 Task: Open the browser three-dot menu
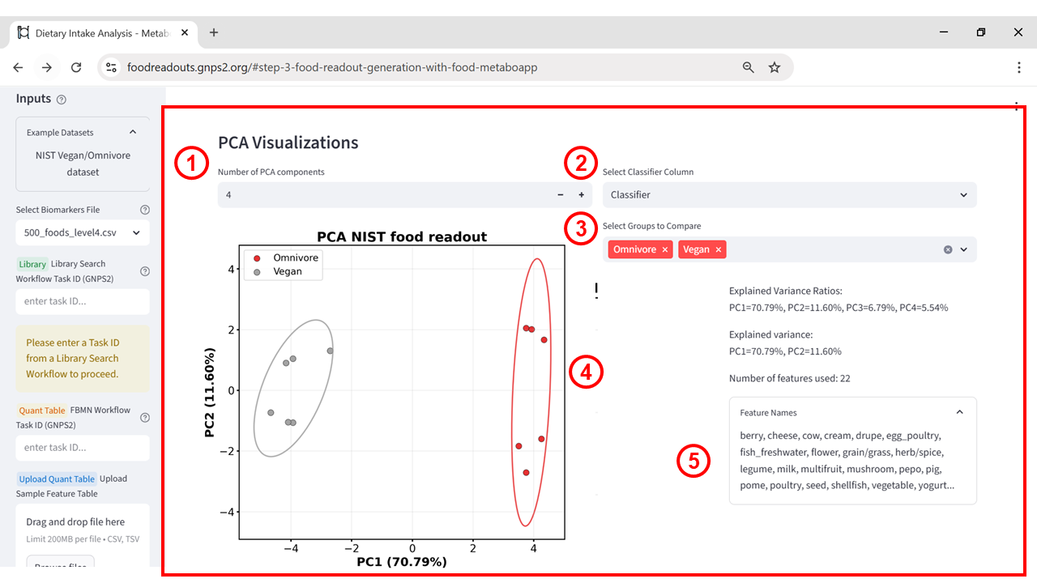[1019, 68]
